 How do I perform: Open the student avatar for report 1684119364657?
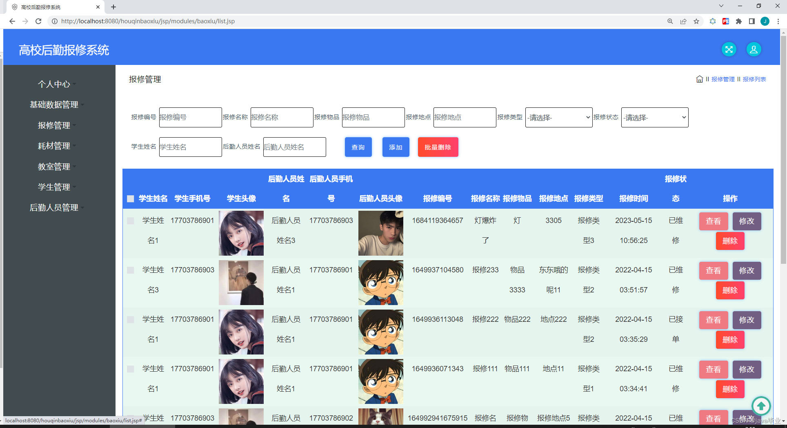coord(241,233)
